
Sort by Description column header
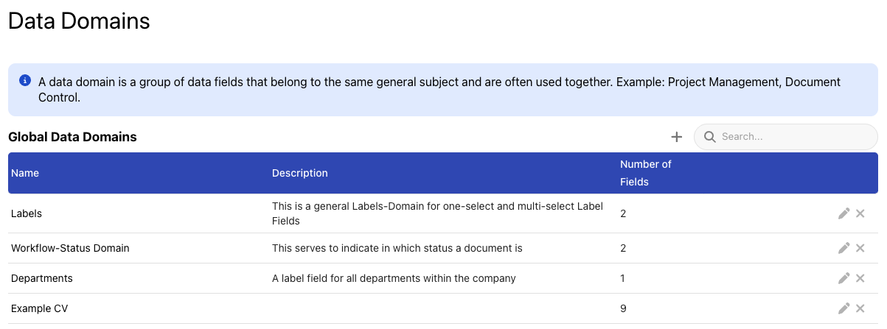coord(299,173)
